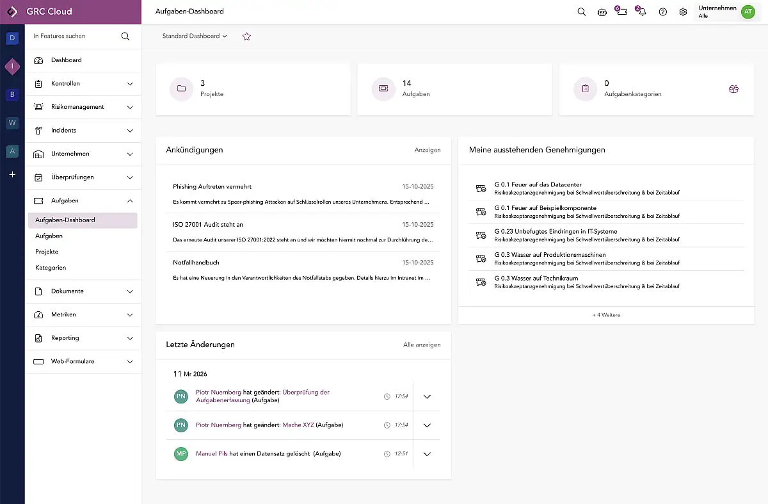
Task: Open the AI assistant robot icon
Action: [x=602, y=12]
